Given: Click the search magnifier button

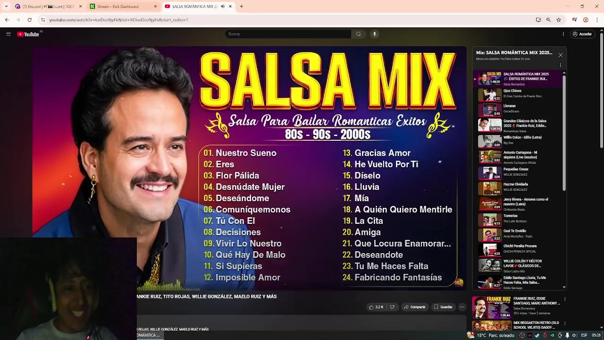Looking at the screenshot, I should click(359, 34).
